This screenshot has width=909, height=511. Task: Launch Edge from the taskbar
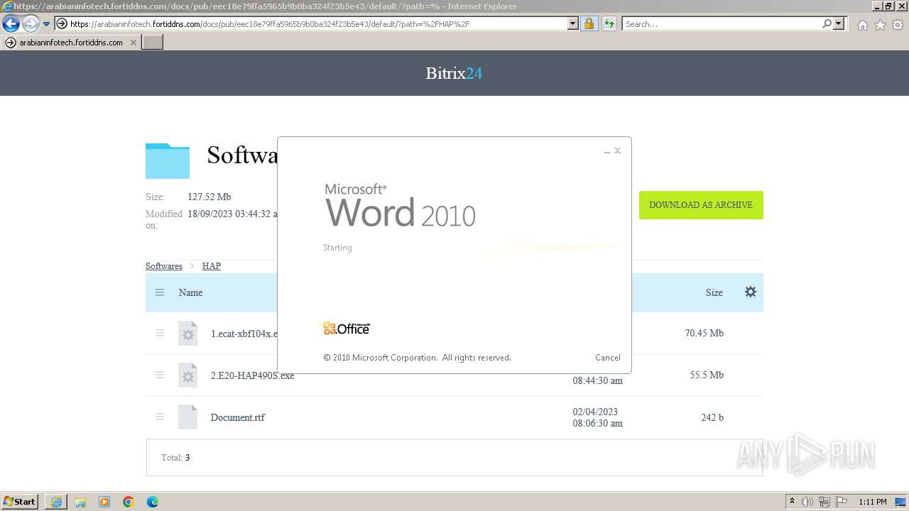(153, 502)
